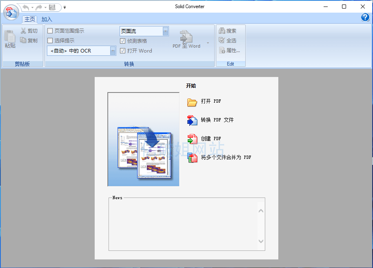Switch to the 加入 ribbon tab
Screen dimensions: 373x268
point(46,19)
